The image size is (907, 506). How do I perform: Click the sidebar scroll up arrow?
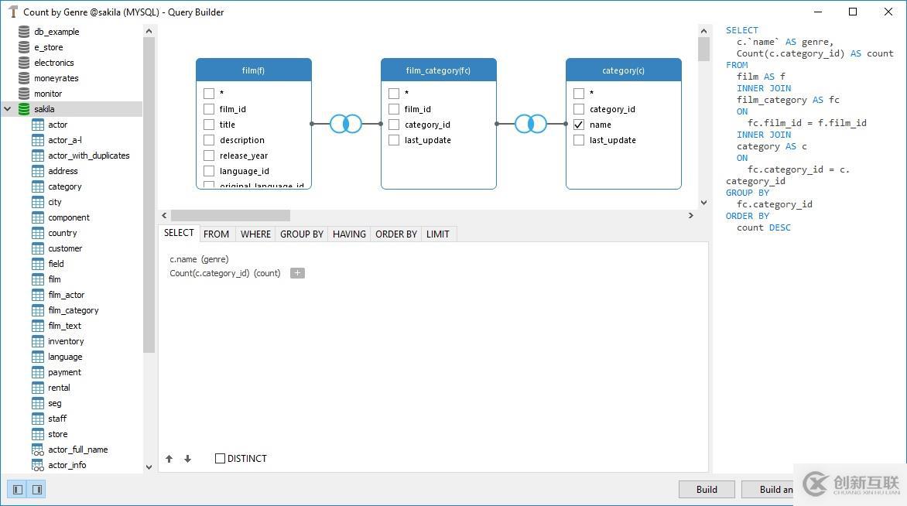click(x=149, y=31)
